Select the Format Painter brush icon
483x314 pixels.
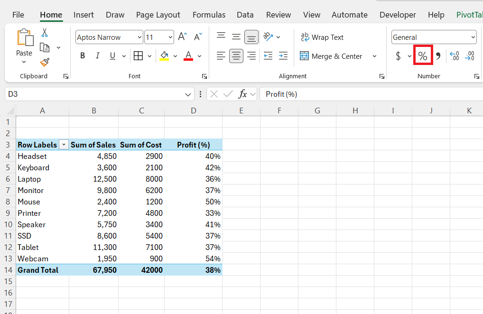[x=45, y=63]
